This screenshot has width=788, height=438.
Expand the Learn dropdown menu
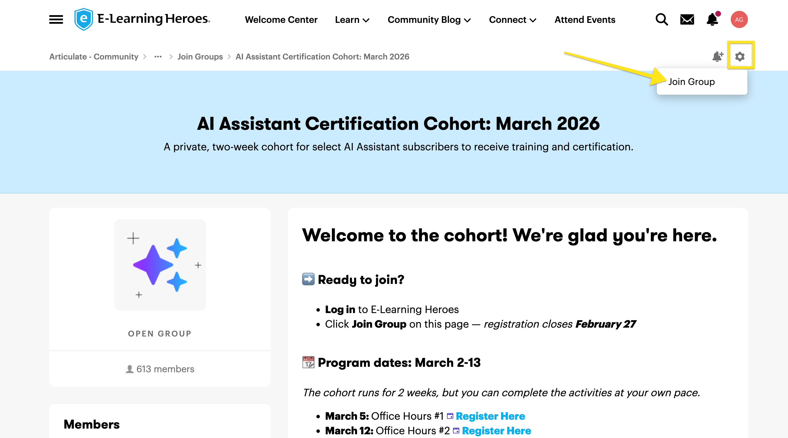(352, 20)
